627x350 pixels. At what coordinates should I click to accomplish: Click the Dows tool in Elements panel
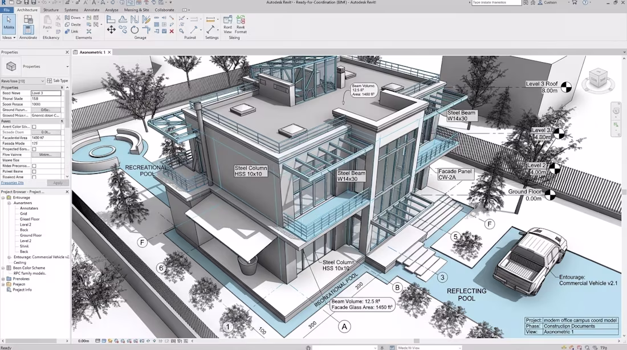pyautogui.click(x=73, y=18)
